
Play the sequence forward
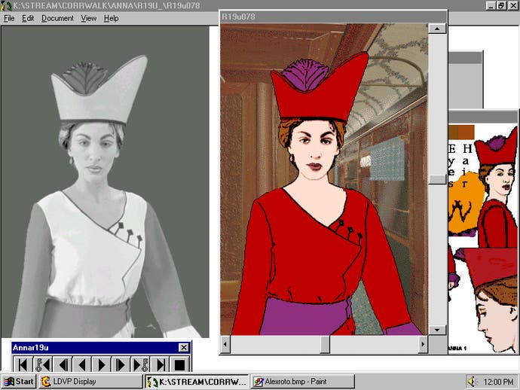coord(101,365)
